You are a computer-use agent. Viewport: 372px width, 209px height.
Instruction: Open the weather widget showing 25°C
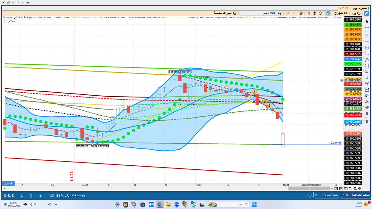362,204
